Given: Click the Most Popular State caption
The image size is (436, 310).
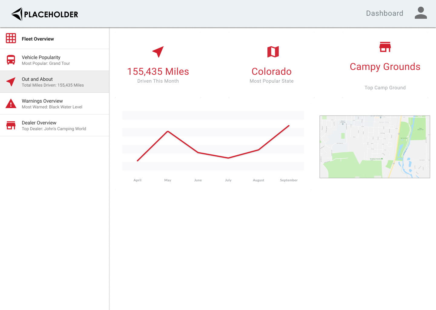Looking at the screenshot, I should [272, 81].
